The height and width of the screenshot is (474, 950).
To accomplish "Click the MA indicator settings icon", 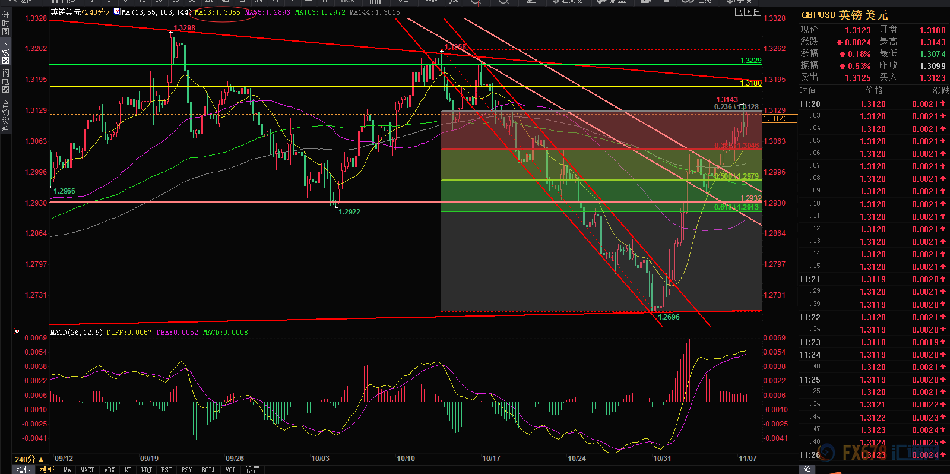I will pos(116,12).
